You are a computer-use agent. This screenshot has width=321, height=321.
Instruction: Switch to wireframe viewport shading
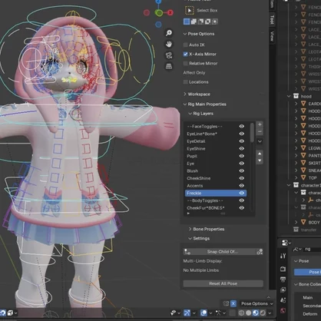(x=241, y=313)
